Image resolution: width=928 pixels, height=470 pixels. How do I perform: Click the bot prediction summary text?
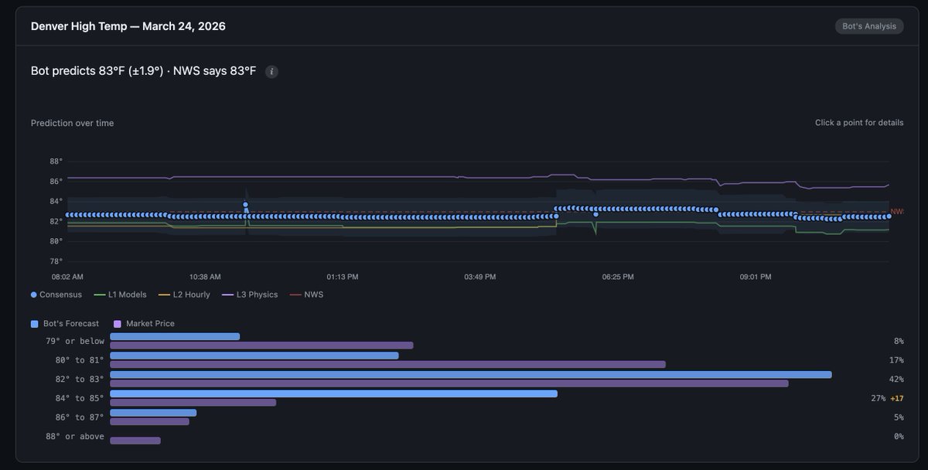143,71
